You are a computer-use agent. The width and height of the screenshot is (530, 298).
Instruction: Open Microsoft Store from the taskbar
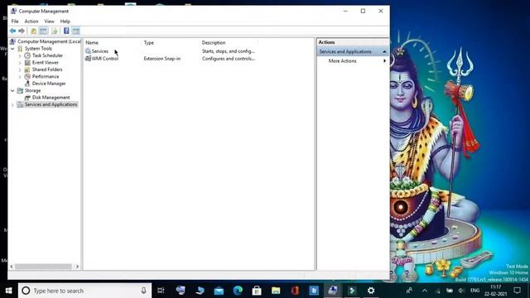pos(257,291)
